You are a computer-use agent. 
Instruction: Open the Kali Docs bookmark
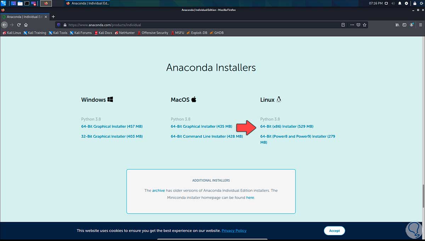click(103, 33)
